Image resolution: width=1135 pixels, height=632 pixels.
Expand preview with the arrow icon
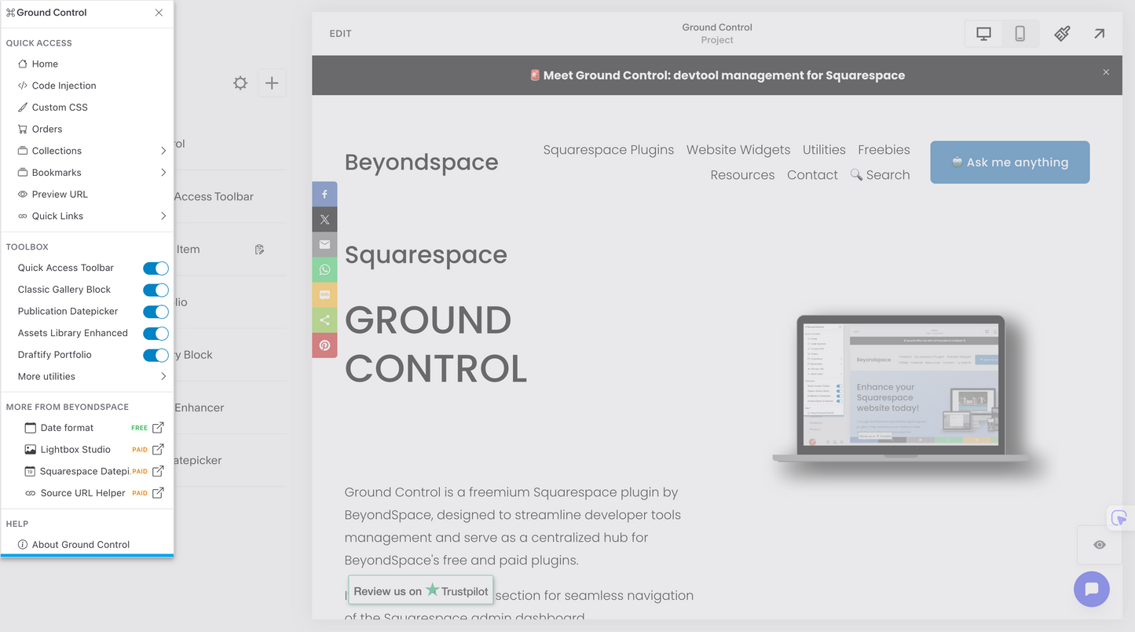tap(1100, 34)
